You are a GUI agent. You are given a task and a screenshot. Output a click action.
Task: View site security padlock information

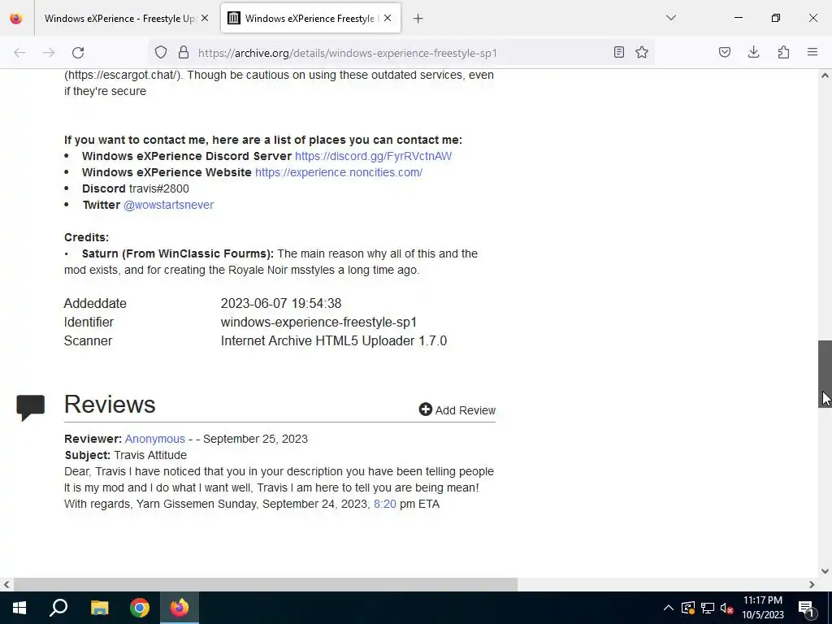pos(183,52)
